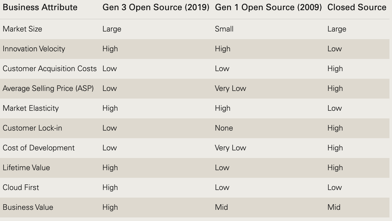Click 'Very Low' in Cost of Development row
The width and height of the screenshot is (392, 221).
tap(230, 148)
